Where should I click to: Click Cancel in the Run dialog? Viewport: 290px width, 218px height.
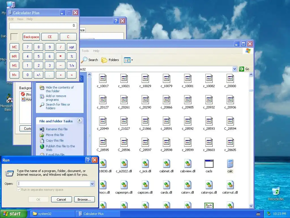point(61,200)
